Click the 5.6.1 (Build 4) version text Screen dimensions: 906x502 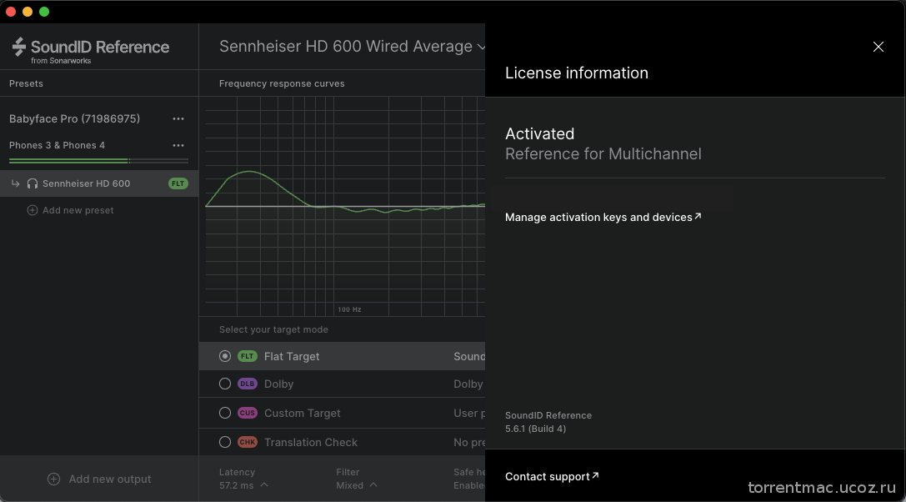click(536, 429)
